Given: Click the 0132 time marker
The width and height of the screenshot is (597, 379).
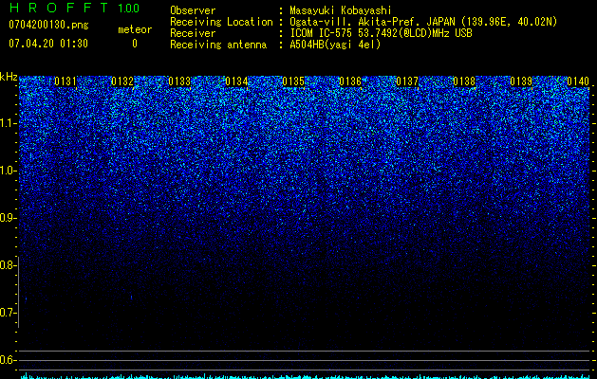Looking at the screenshot, I should pos(122,81).
